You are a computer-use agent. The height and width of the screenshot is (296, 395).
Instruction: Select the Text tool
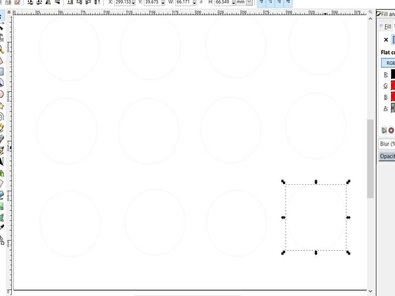(1, 161)
